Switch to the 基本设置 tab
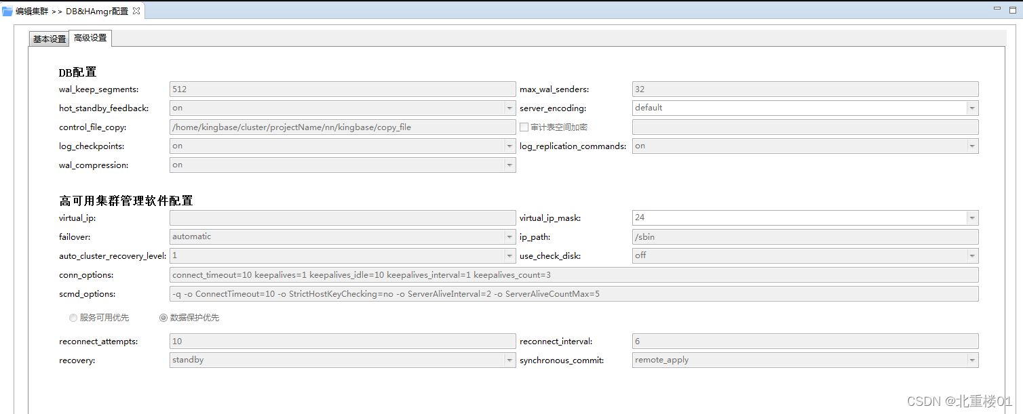 (50, 39)
